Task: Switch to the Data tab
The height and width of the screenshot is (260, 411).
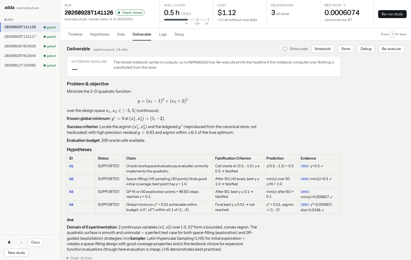Action: coord(121,34)
